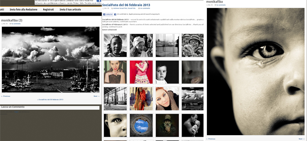Open Invia il tuo articolo menu item
The image size is (307, 141).
point(70,10)
